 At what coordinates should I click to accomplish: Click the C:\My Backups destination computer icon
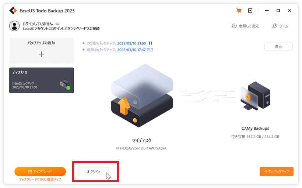[255, 95]
